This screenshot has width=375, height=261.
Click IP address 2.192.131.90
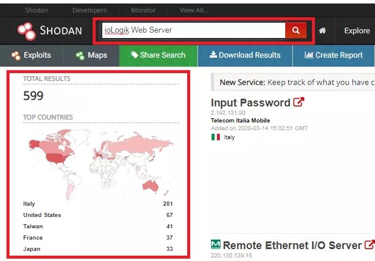point(228,113)
